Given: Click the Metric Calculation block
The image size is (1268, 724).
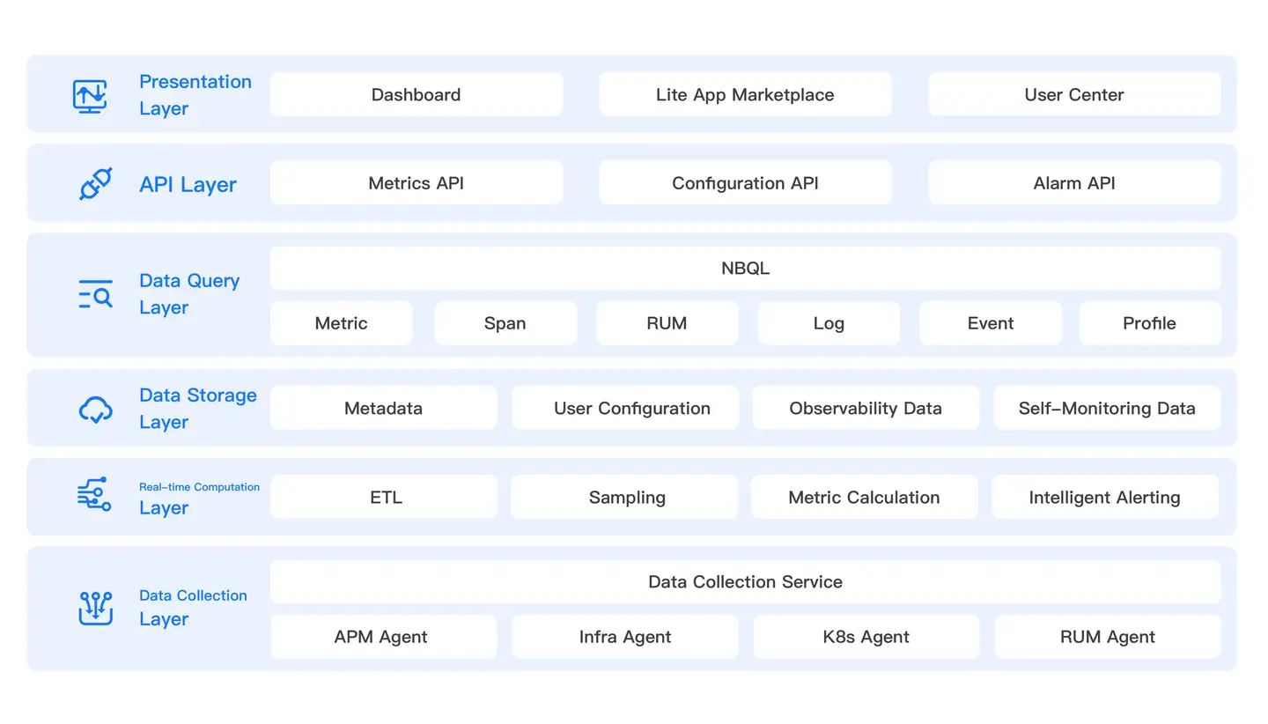Looking at the screenshot, I should click(x=864, y=497).
